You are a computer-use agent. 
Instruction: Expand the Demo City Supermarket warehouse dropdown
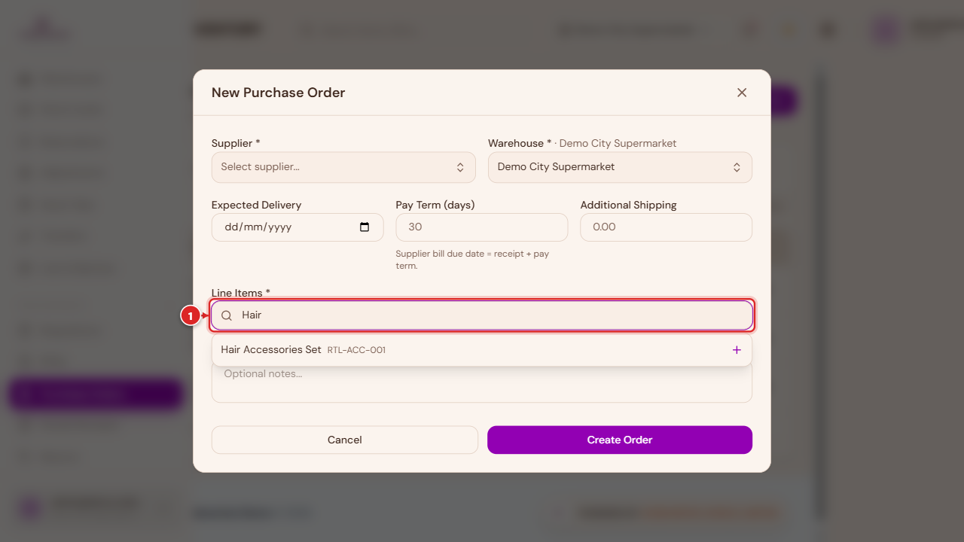click(x=620, y=167)
